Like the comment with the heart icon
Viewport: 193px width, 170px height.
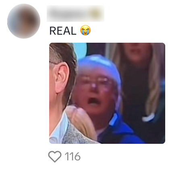55,156
